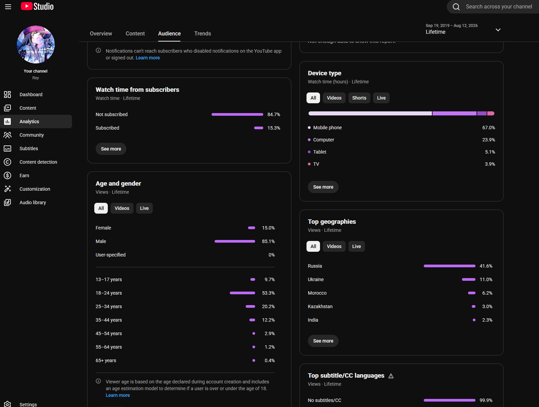539x407 pixels.
Task: Open Dashboard via its grid icon
Action: point(7,94)
